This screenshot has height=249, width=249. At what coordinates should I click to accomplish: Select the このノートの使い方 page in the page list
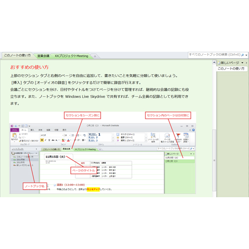(232, 69)
